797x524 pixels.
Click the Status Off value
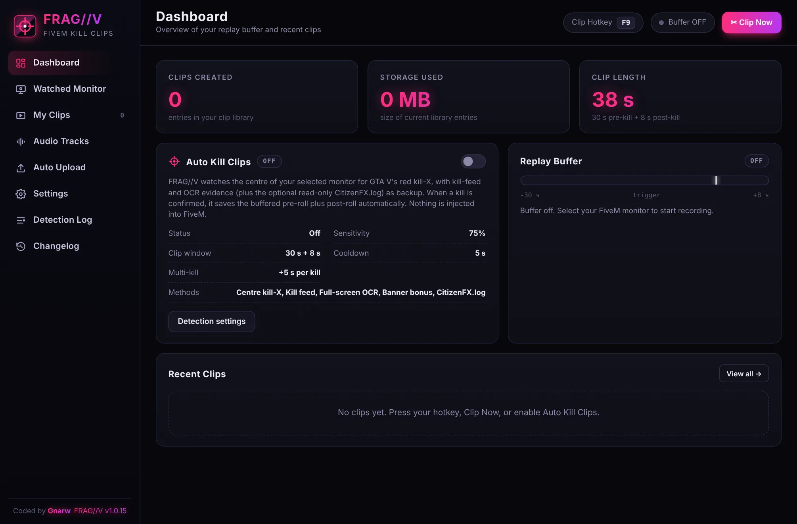point(315,233)
